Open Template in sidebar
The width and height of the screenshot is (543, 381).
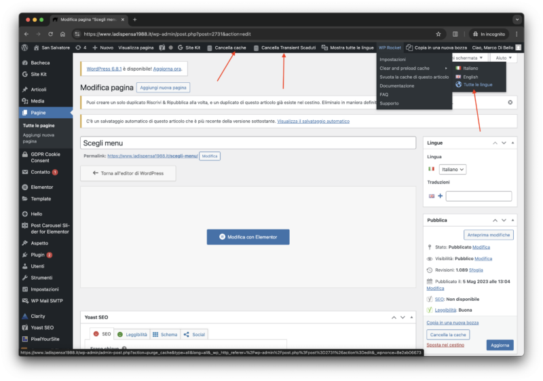[41, 199]
